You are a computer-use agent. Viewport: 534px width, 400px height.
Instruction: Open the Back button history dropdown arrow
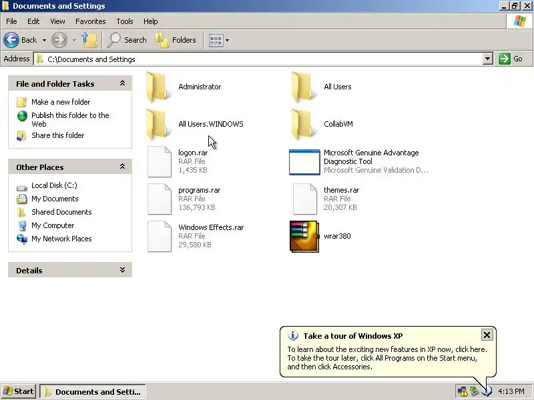coord(44,40)
